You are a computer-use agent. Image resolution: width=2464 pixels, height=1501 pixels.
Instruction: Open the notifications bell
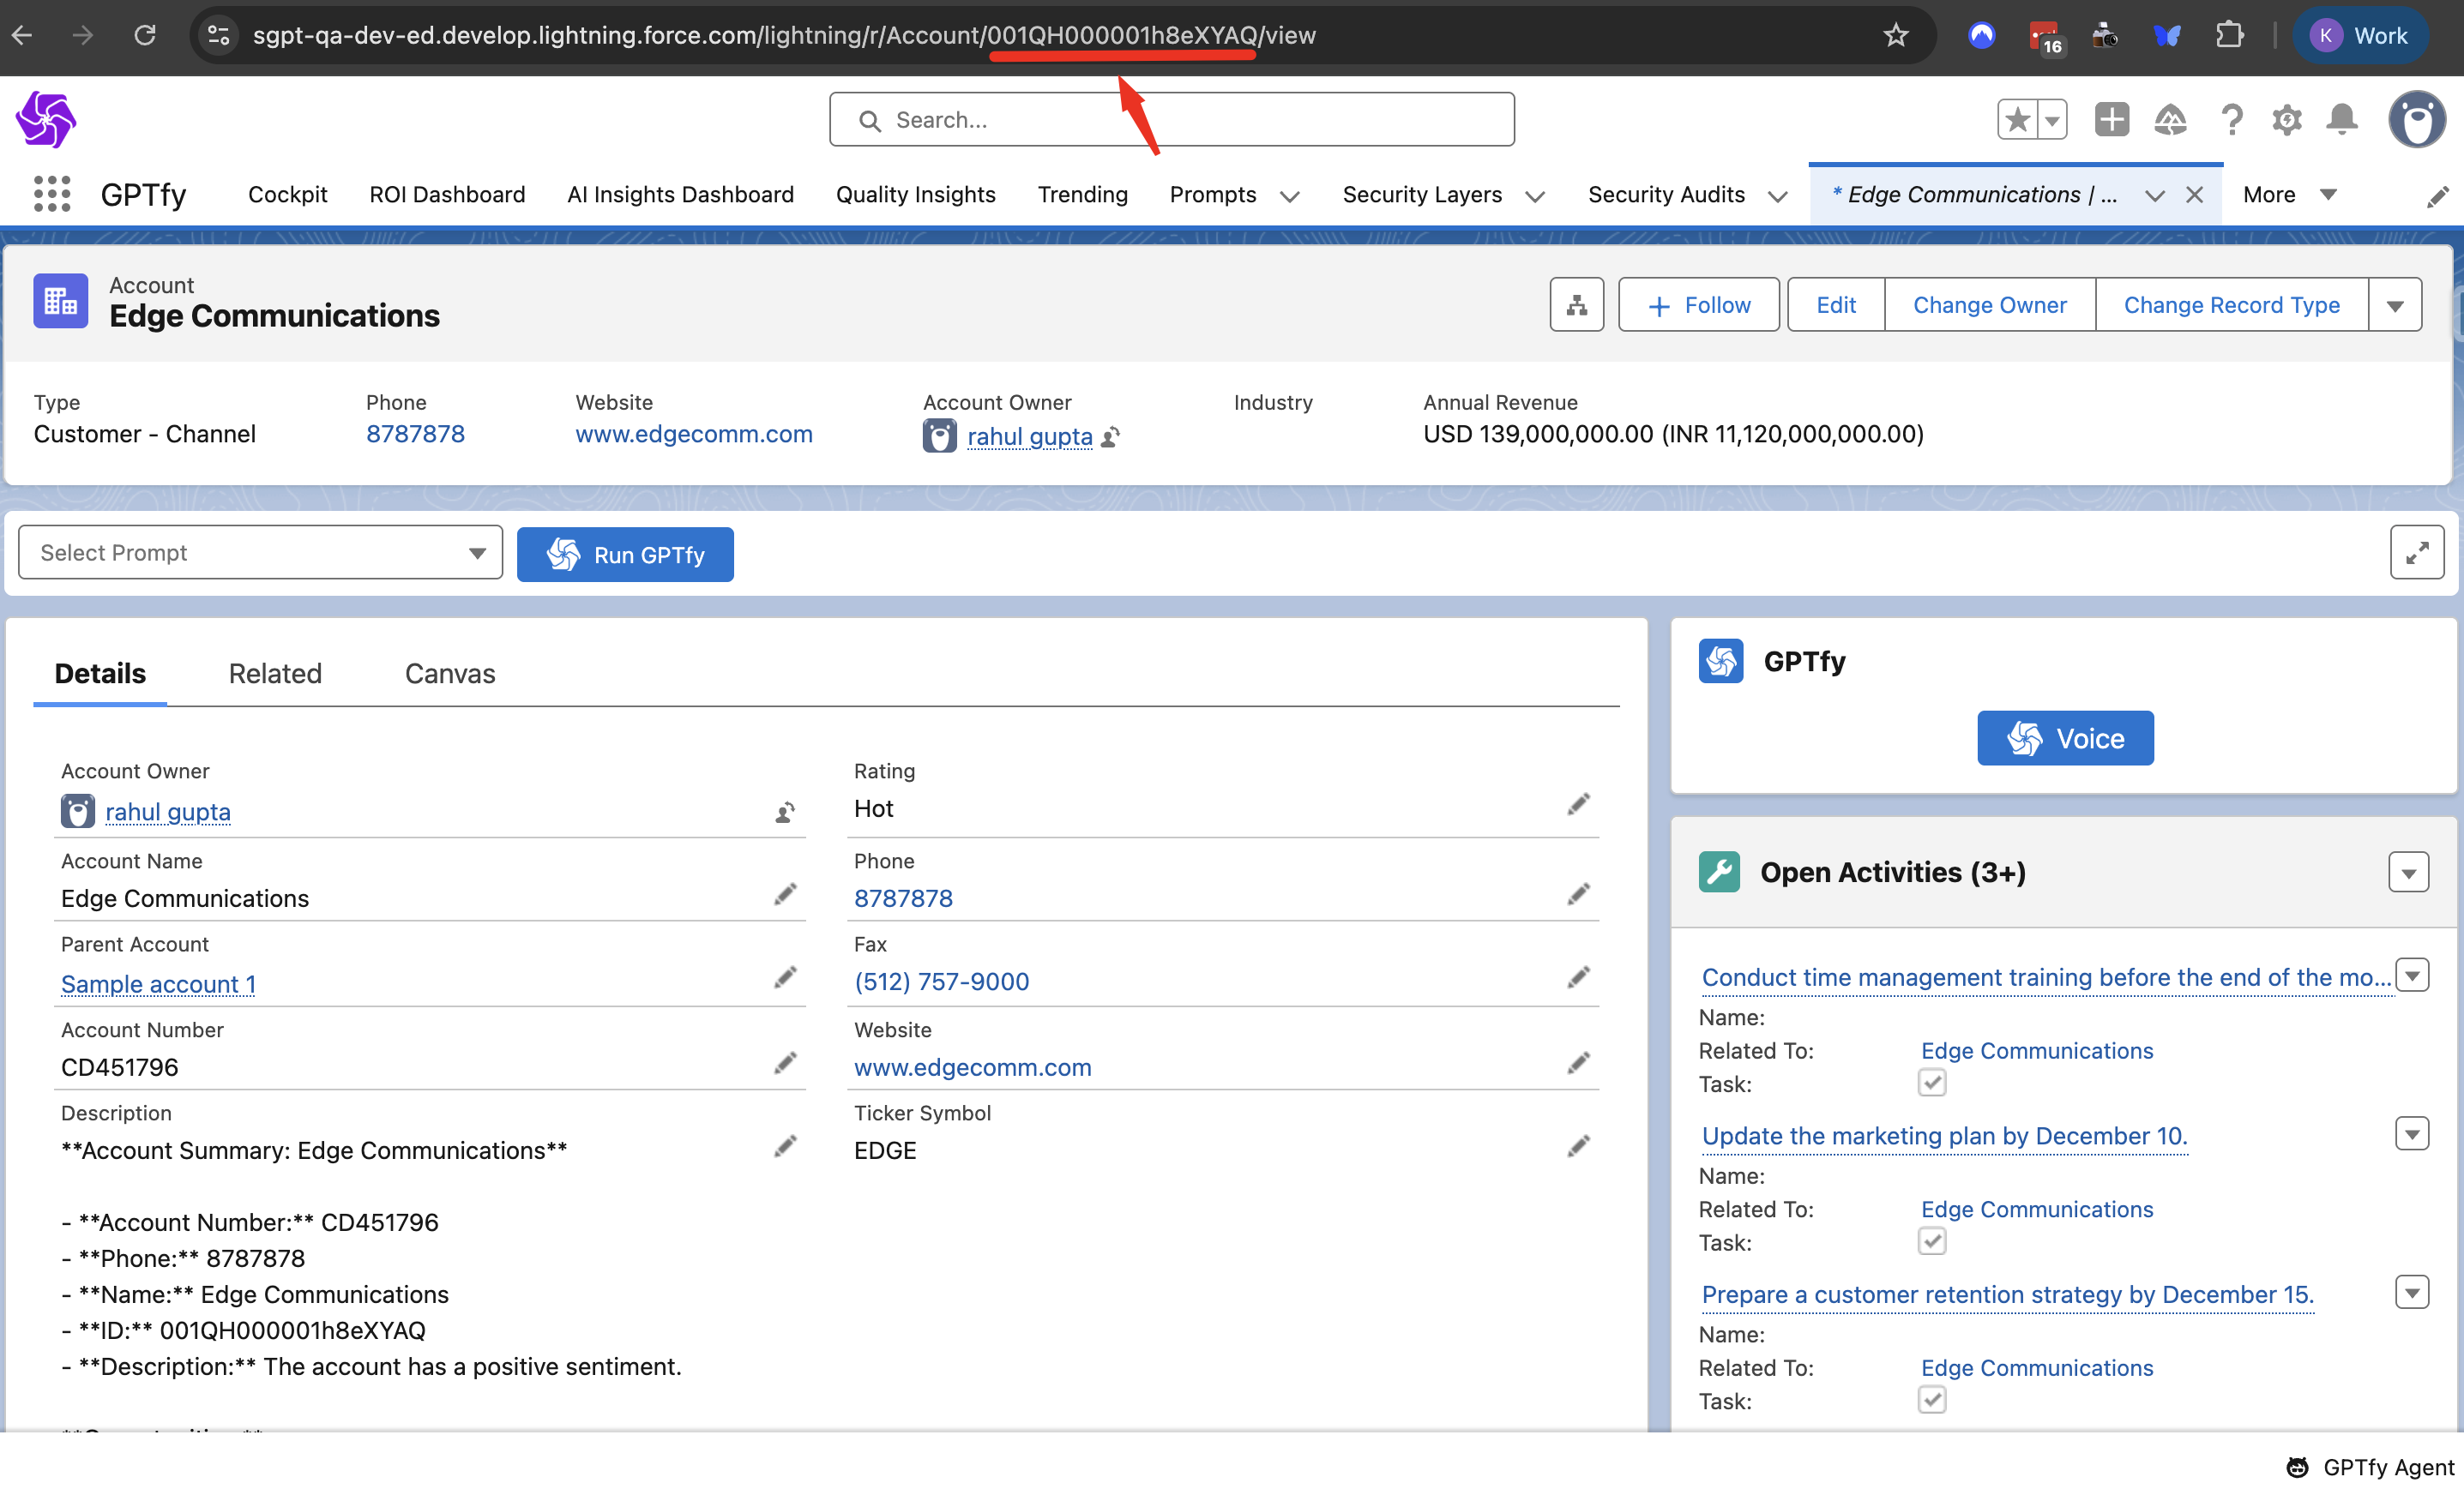pyautogui.click(x=2341, y=120)
